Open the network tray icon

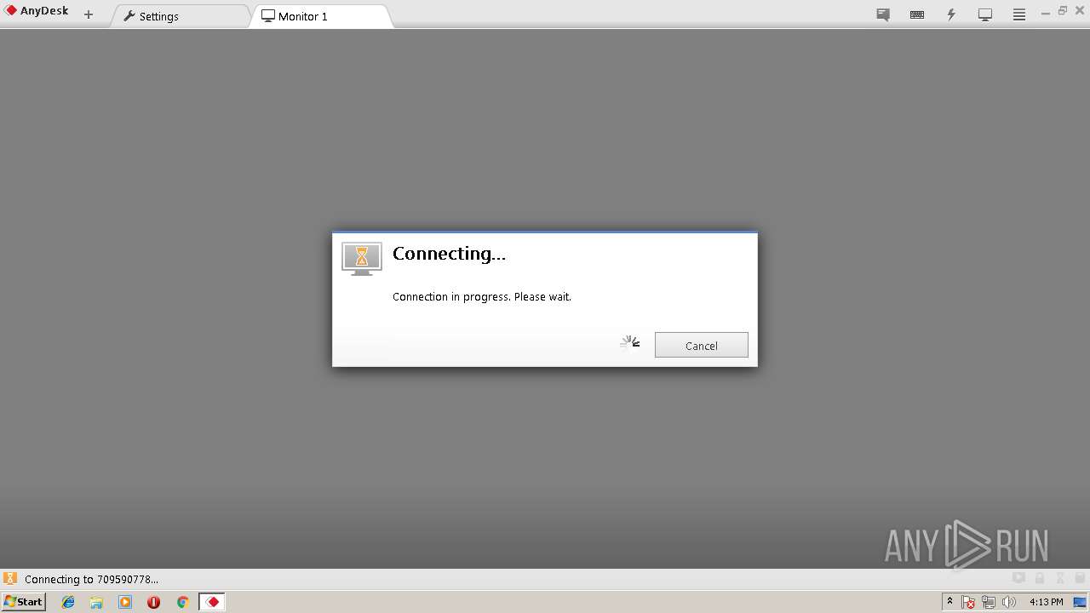989,602
